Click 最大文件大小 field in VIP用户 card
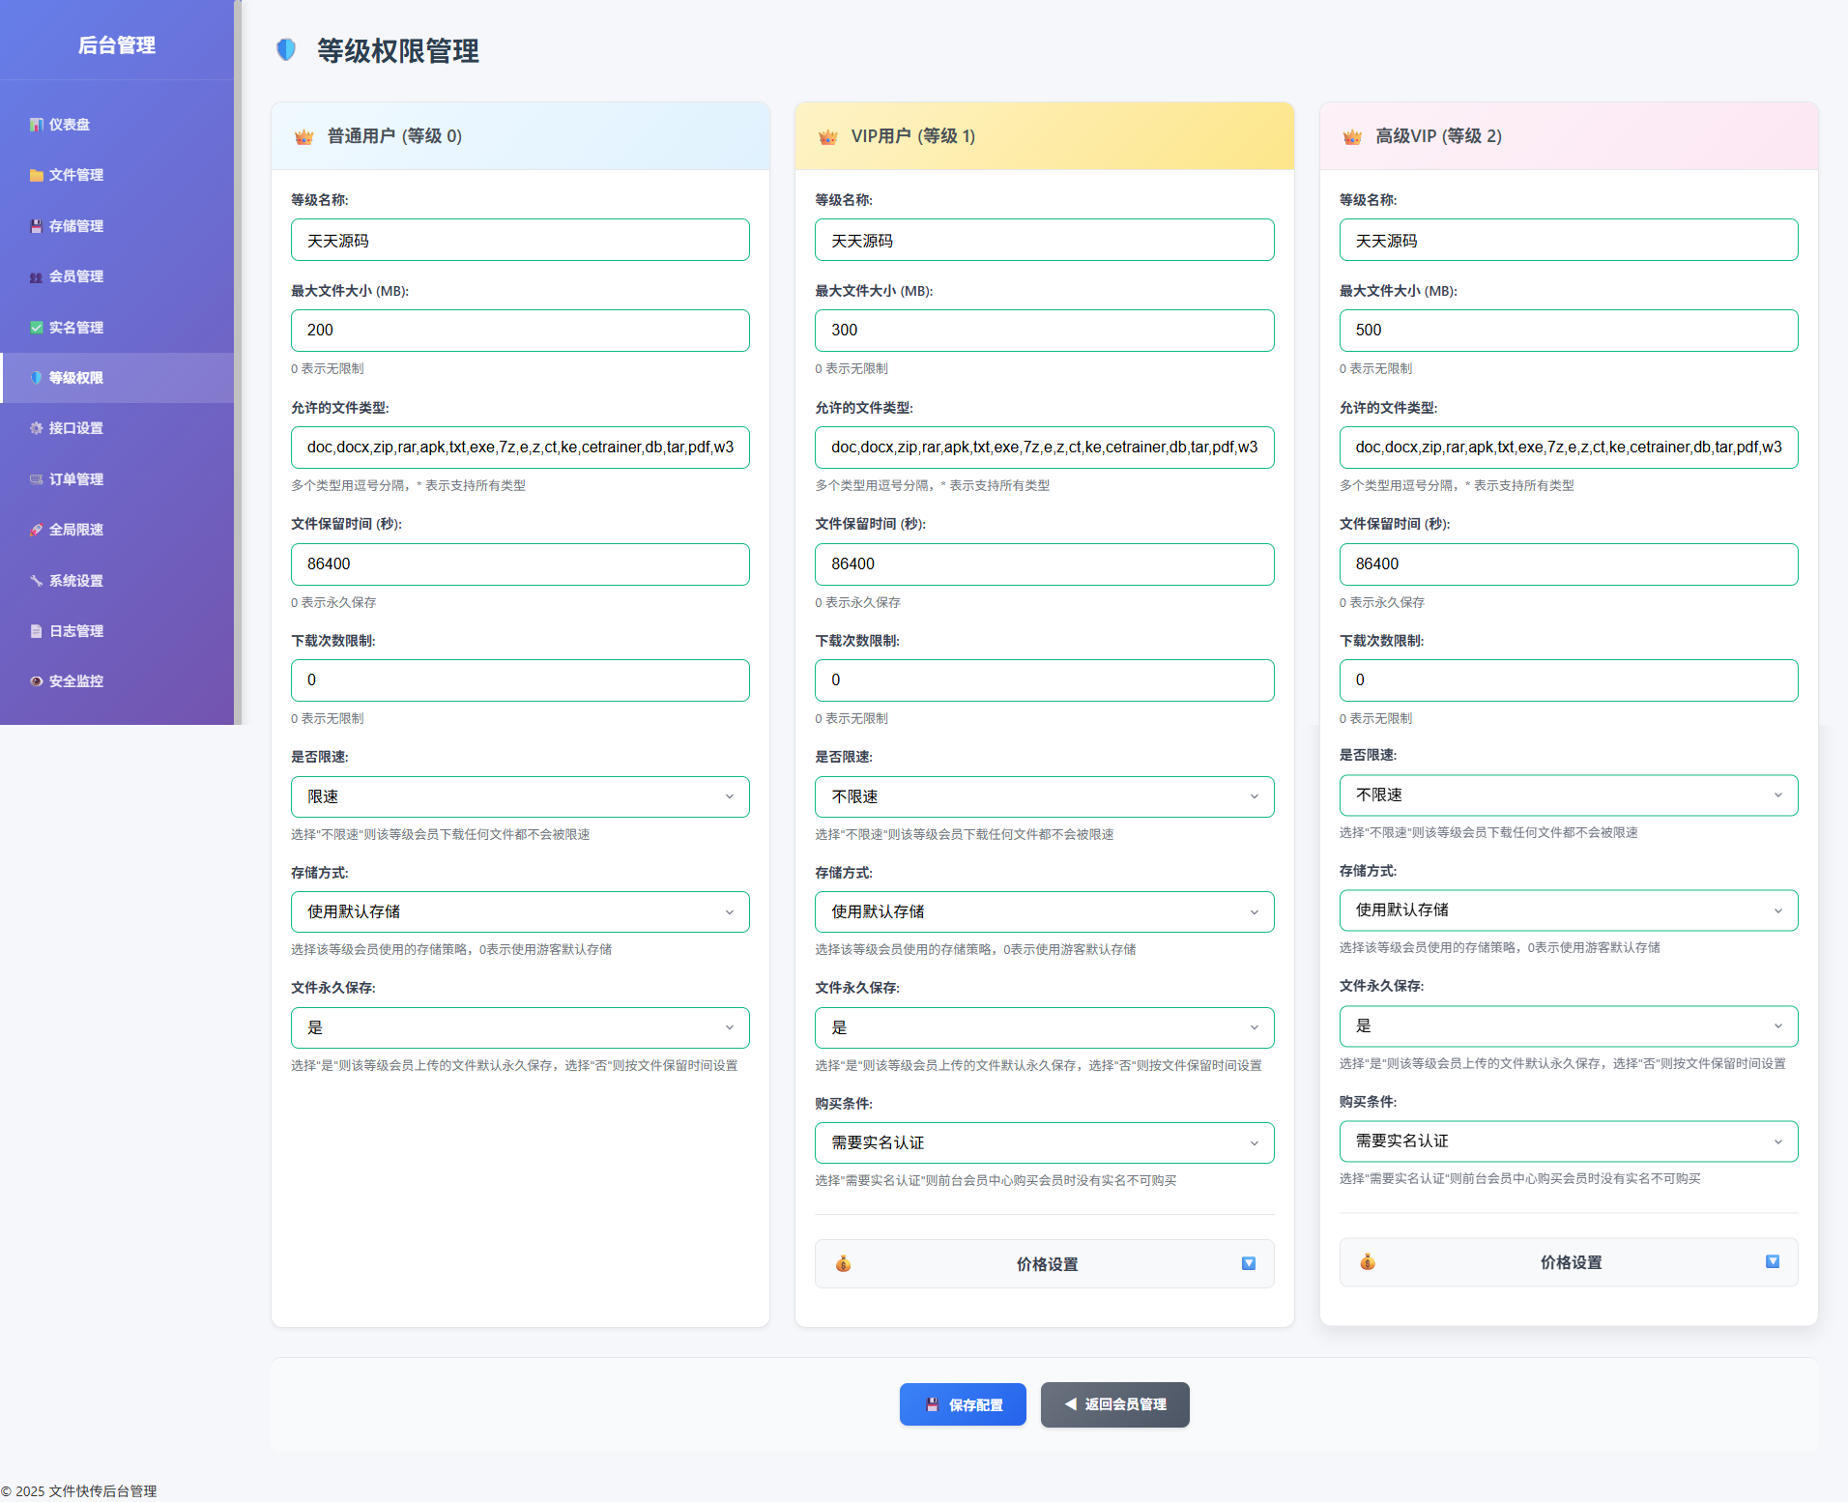Screen dimensions: 1848x1502 pyautogui.click(x=1044, y=331)
